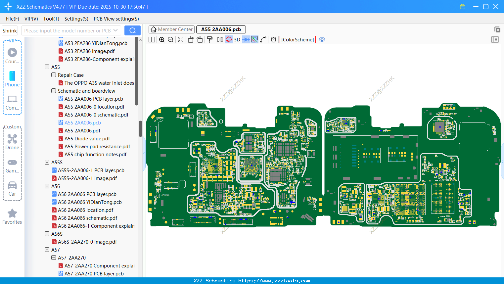Open PCB View settings(S) menu
The width and height of the screenshot is (504, 284).
click(x=116, y=19)
